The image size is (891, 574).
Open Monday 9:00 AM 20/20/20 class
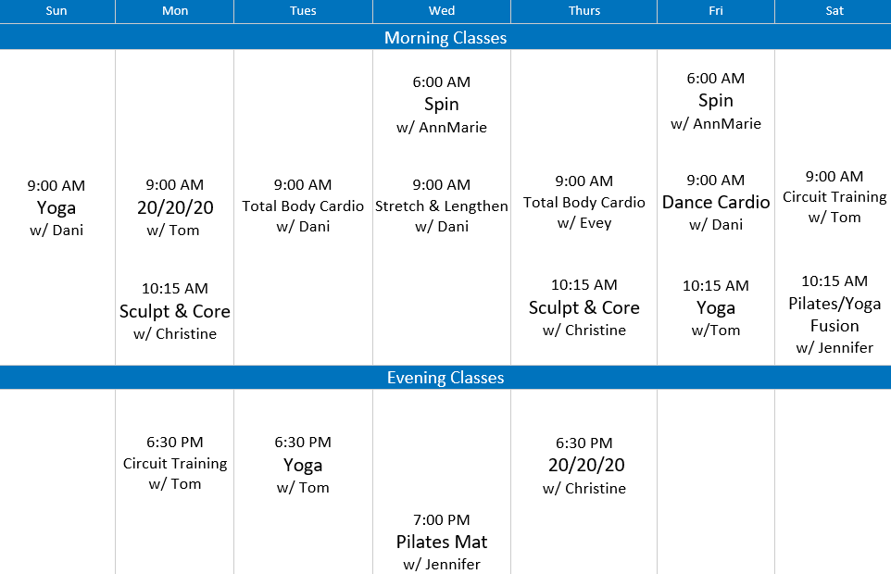tap(174, 207)
